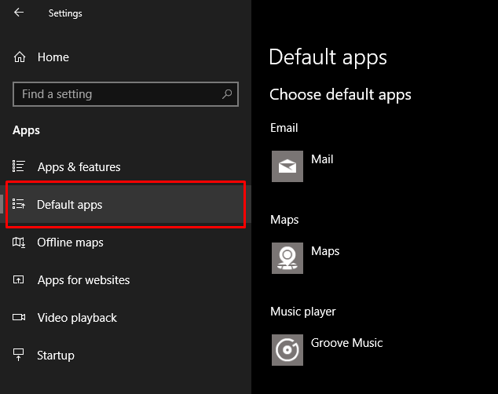Screen dimensions: 498x394
Task: Go to Offline maps text label
Action: click(70, 243)
